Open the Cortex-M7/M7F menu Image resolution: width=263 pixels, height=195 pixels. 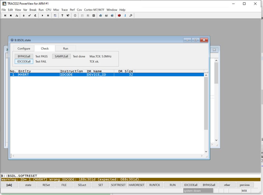click(94, 10)
